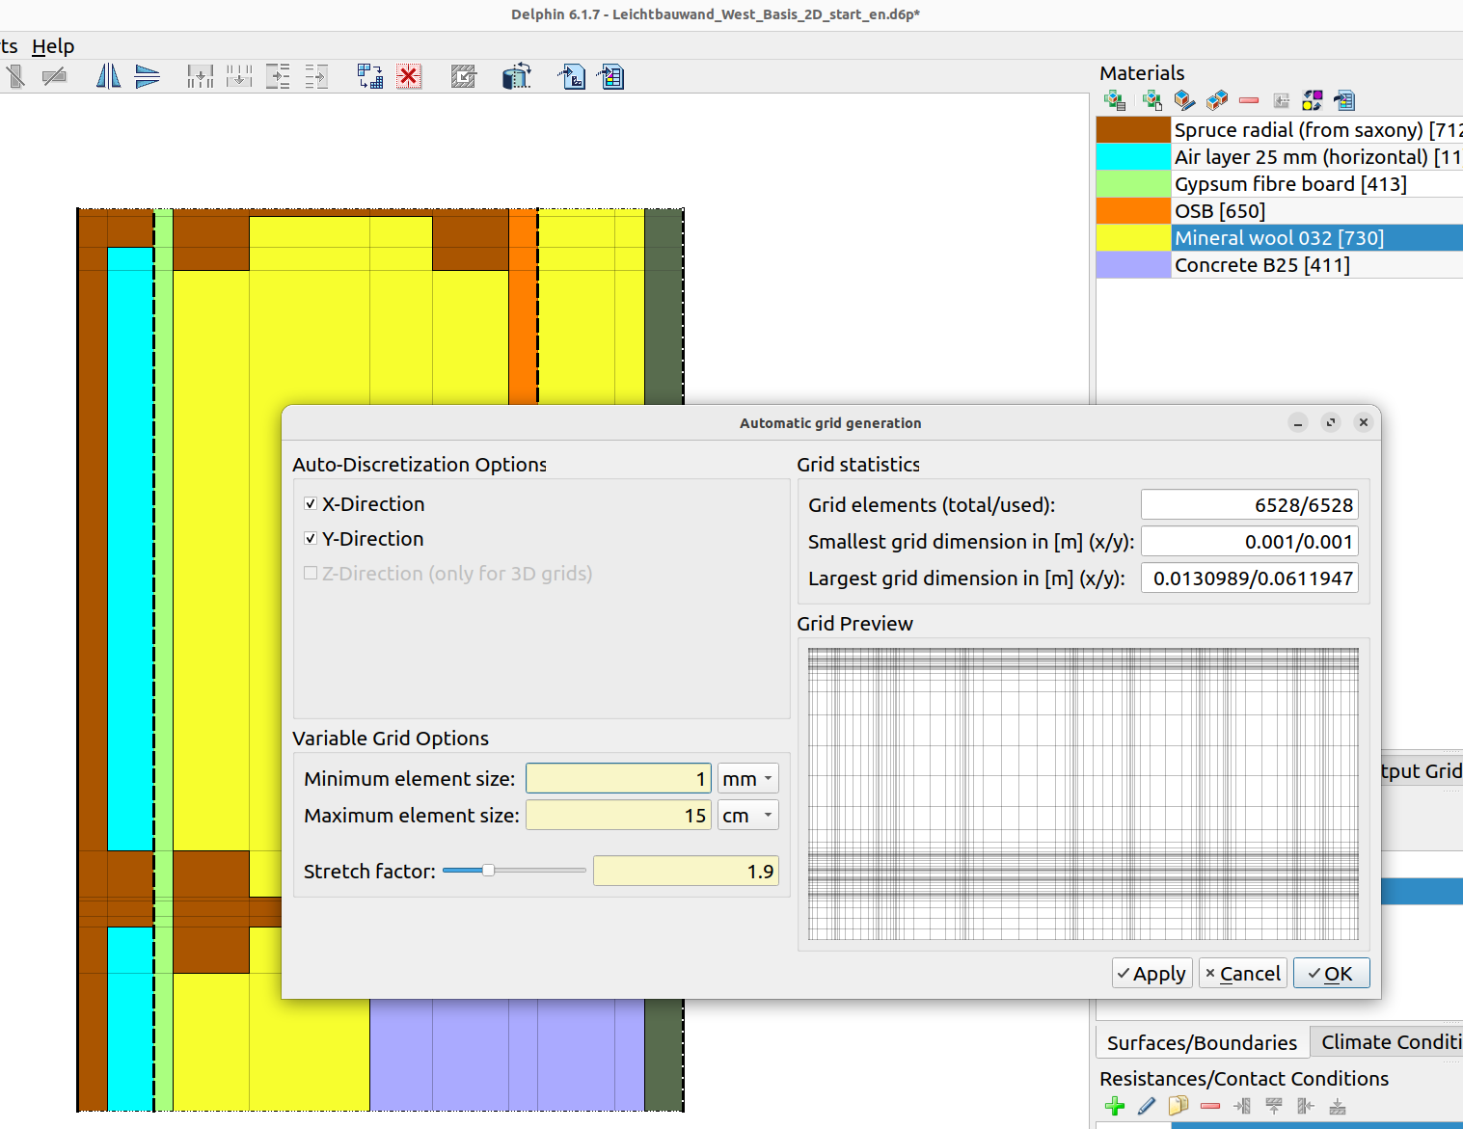Image resolution: width=1463 pixels, height=1129 pixels.
Task: Click the crossed-out horizontal row icon
Action: point(55,76)
